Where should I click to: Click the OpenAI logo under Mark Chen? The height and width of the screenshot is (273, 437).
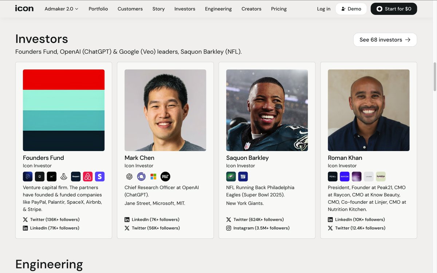click(x=129, y=177)
